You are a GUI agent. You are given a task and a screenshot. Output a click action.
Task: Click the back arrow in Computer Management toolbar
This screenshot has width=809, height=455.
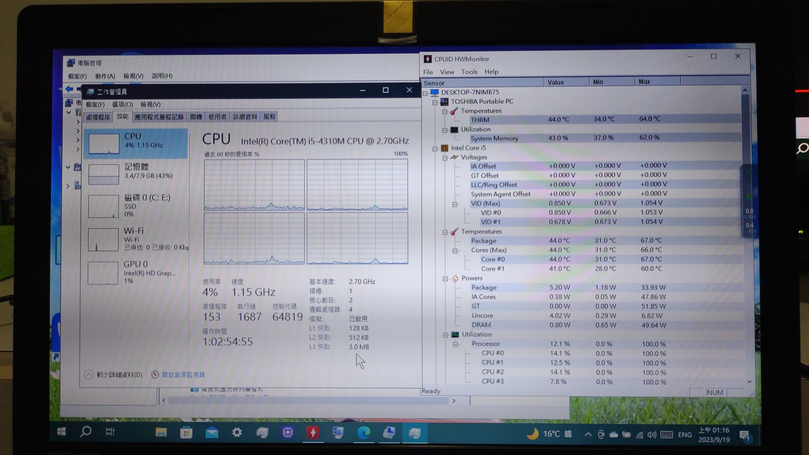(x=69, y=89)
